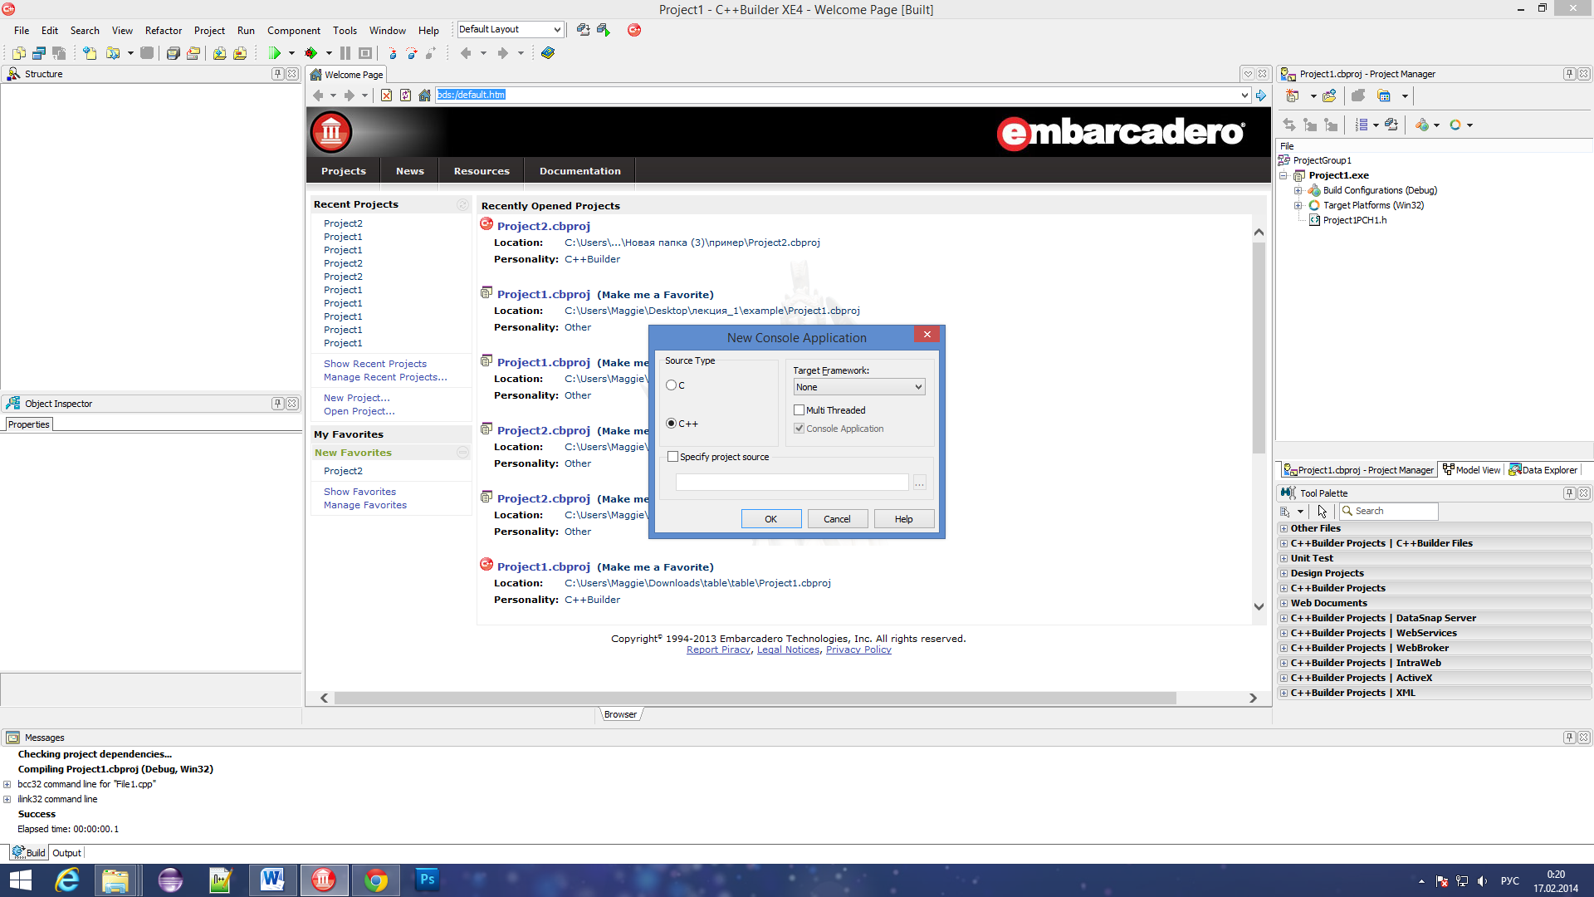This screenshot has width=1594, height=897.
Task: Open Google Chrome from the taskbar
Action: 375,880
